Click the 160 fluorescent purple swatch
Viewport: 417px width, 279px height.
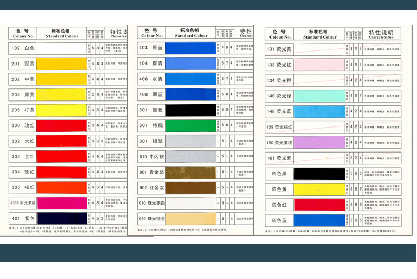pos(319,143)
